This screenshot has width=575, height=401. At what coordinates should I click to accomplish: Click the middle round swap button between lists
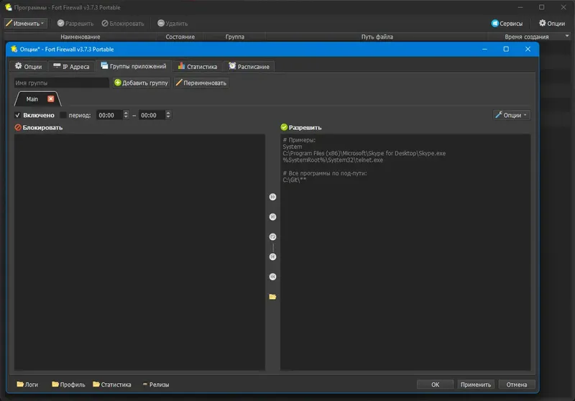click(272, 236)
